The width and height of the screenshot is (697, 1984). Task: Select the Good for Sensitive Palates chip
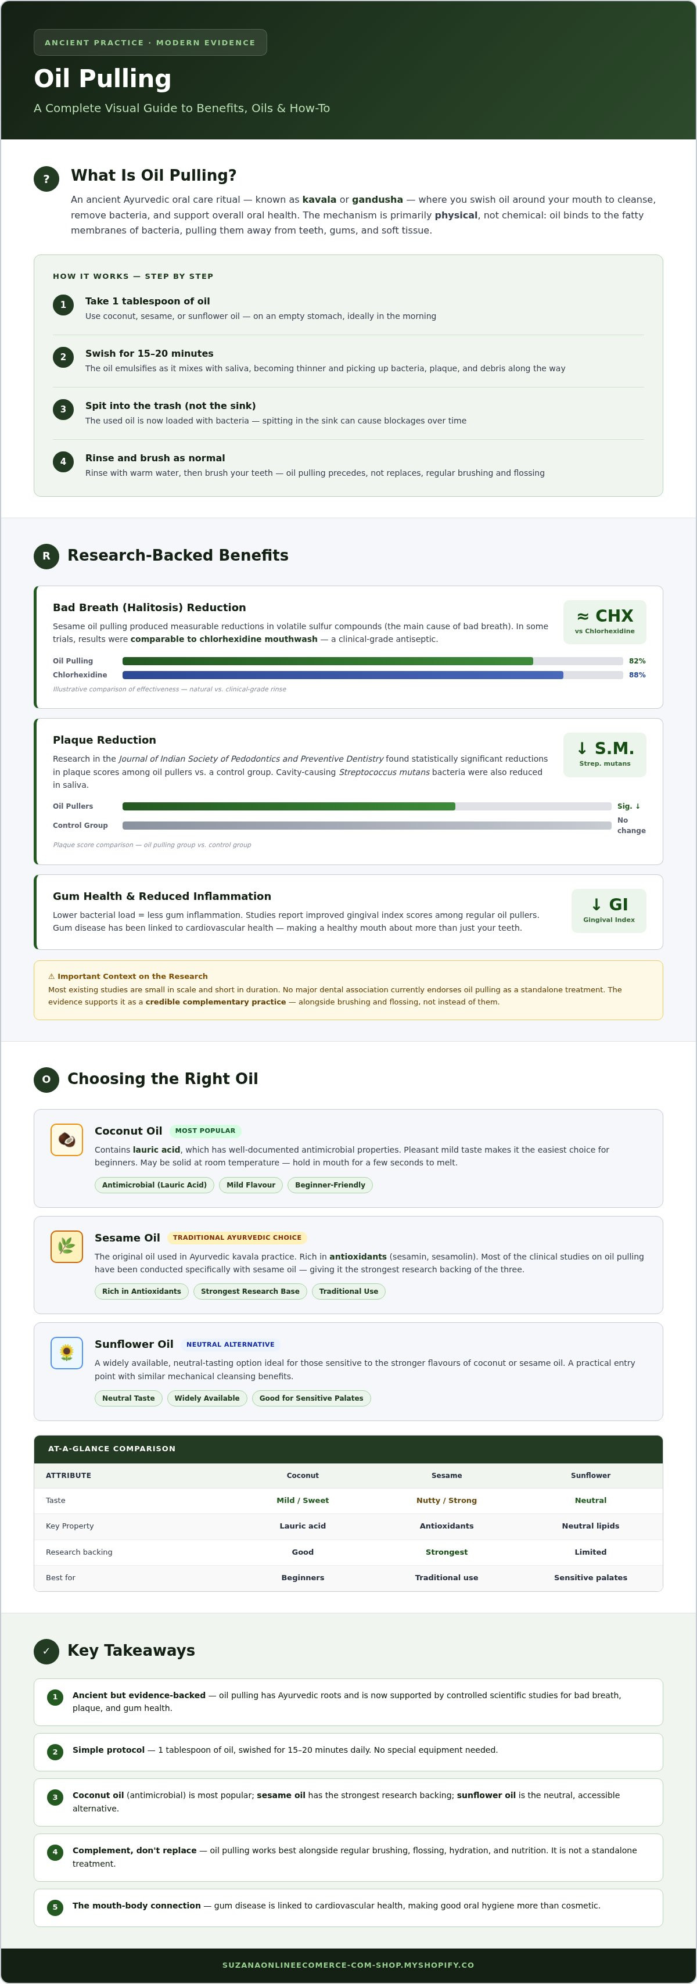[x=311, y=1398]
